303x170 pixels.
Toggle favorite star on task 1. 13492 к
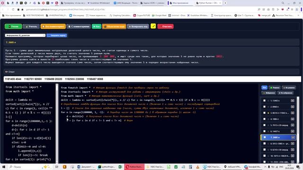pyautogui.click(x=268, y=101)
